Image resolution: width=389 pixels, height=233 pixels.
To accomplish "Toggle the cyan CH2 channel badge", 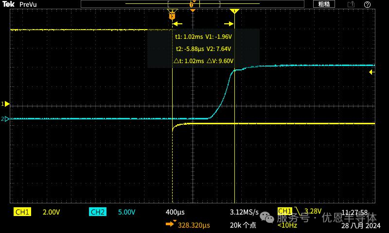I will click(97, 212).
